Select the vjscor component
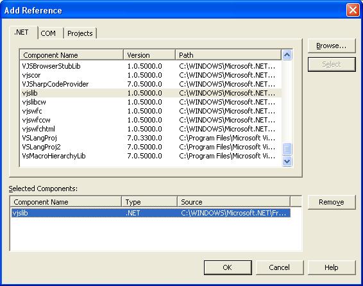This screenshot has width=363, height=286. 151,75
